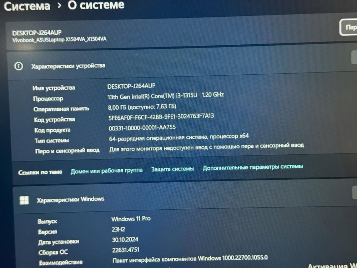This screenshot has height=268, width=357.
Task: Select the Пакет интерфейса компонентов Windows 1000.22700.1055.0 value
Action: pyautogui.click(x=190, y=259)
